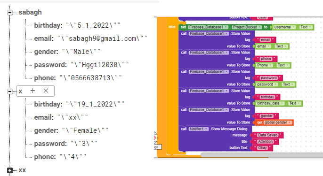This screenshot has width=323, height=176.
Task: Collapse the sabagh tree node
Action: [x=10, y=13]
